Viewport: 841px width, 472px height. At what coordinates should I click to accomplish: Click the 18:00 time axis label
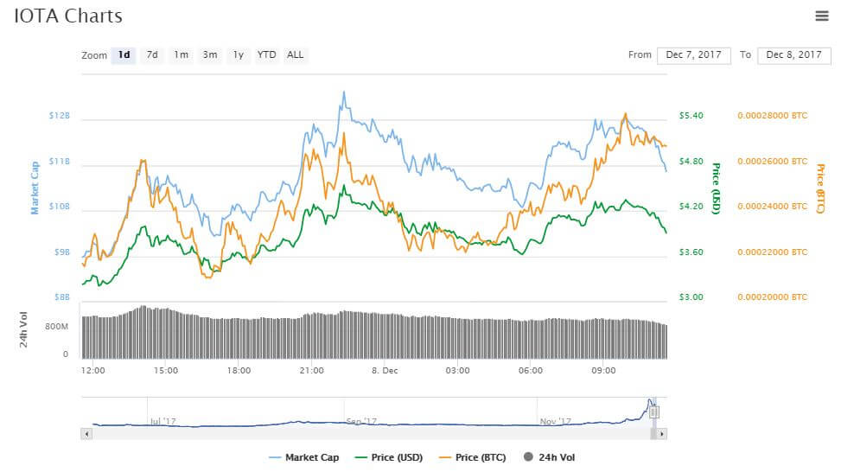(x=239, y=371)
